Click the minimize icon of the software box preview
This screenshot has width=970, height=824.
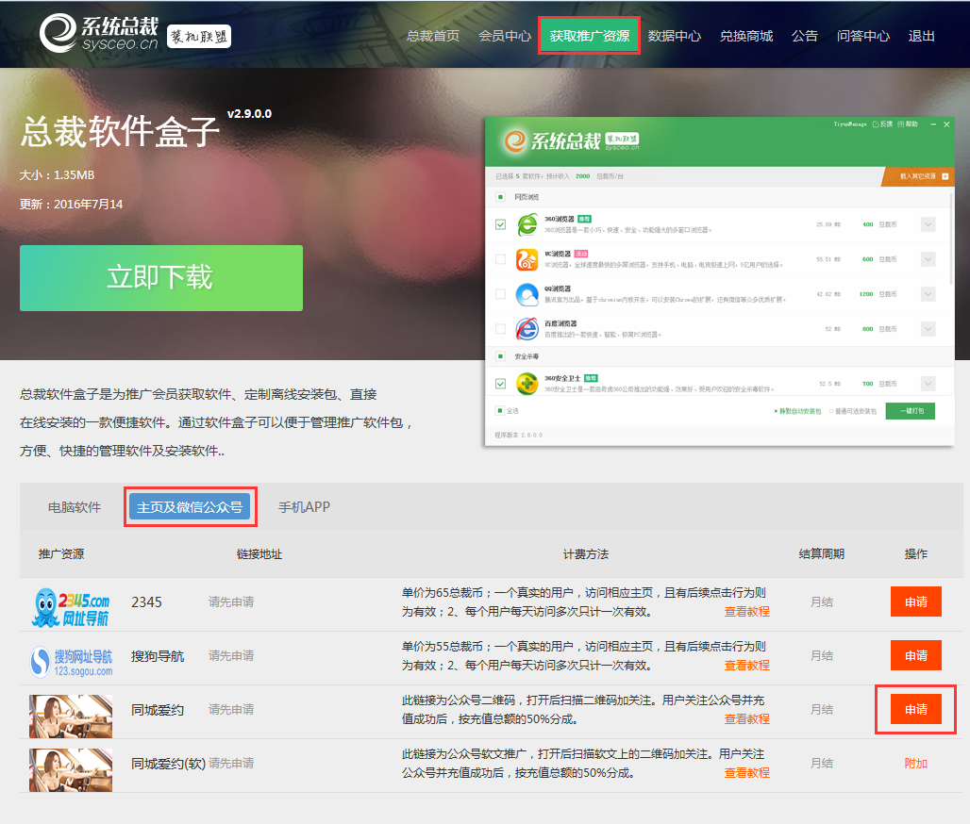click(933, 124)
